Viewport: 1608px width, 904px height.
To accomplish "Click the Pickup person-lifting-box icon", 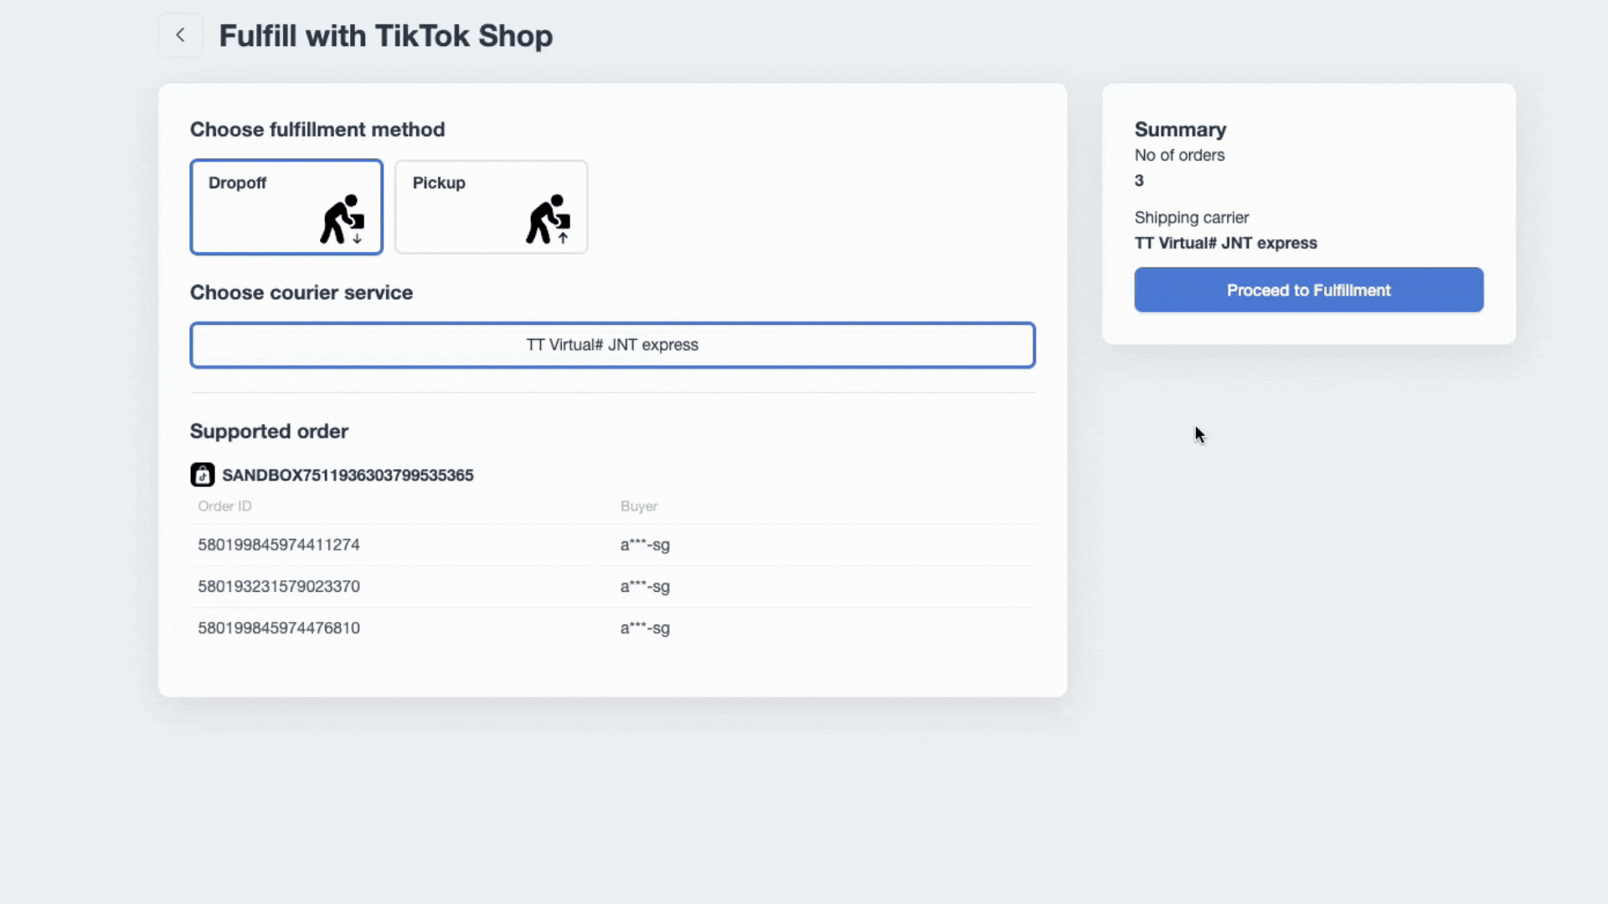I will (x=548, y=219).
